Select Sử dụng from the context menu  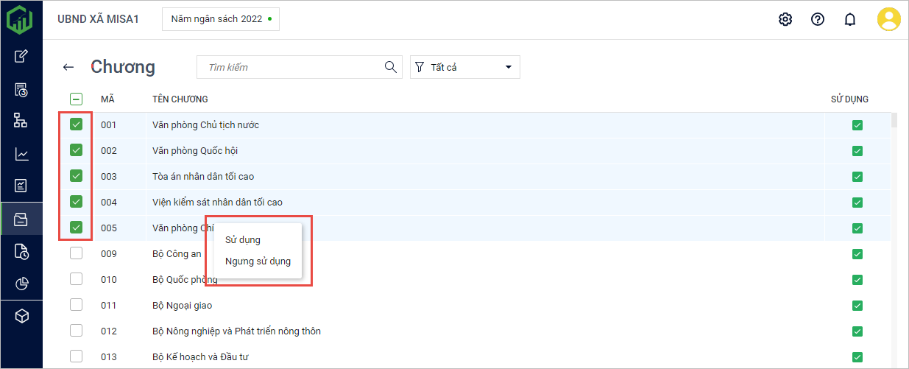point(243,239)
